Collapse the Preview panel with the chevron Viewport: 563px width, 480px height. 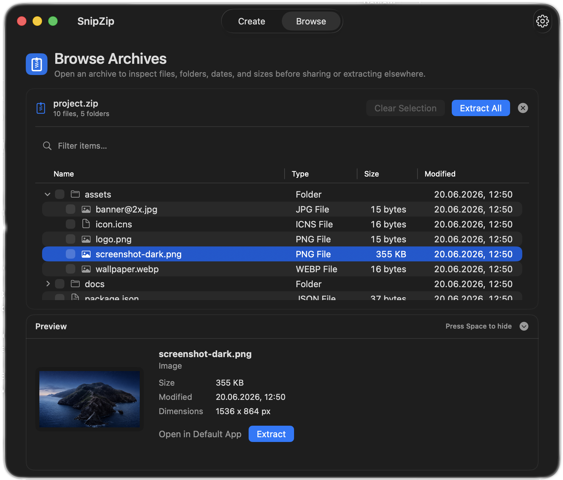pos(524,326)
